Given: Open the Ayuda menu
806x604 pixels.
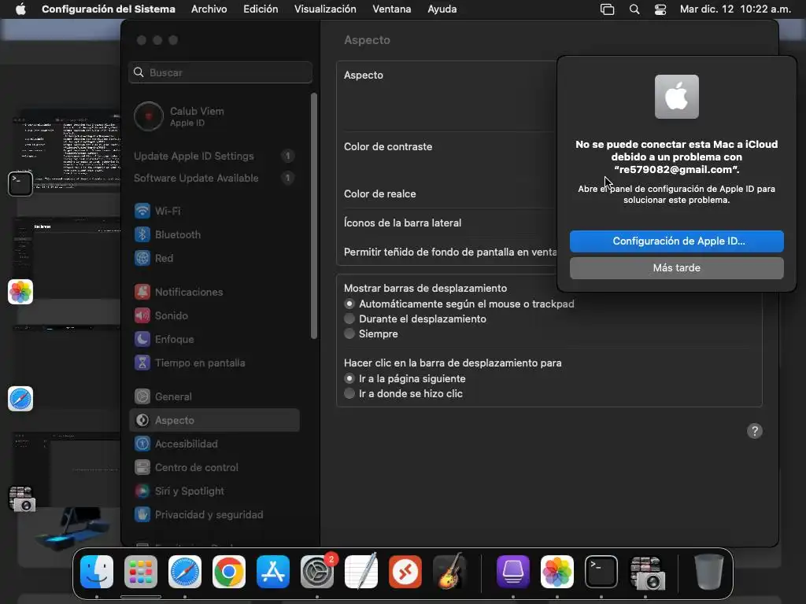Looking at the screenshot, I should click(442, 9).
